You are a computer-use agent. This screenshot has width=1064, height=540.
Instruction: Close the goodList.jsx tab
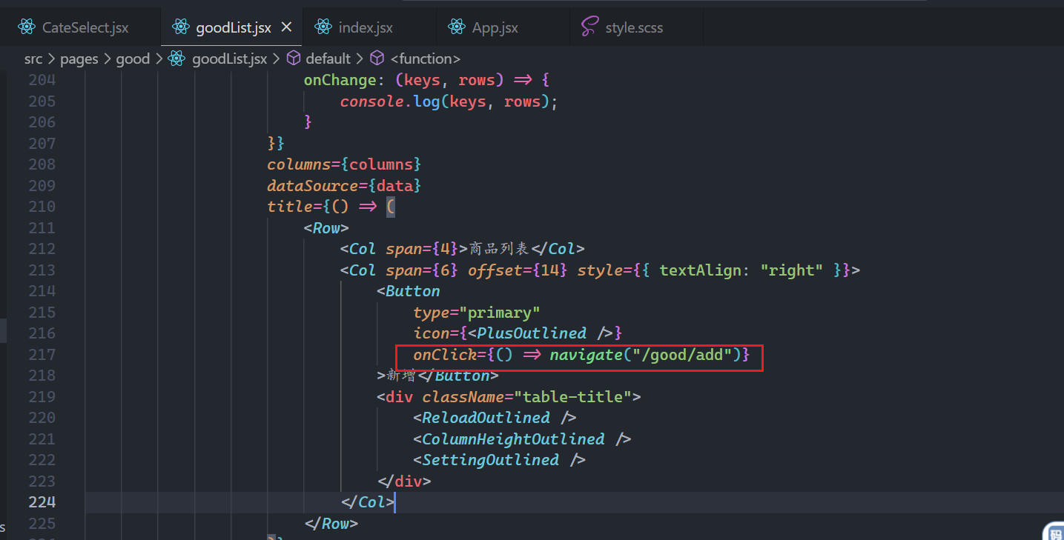(x=286, y=27)
